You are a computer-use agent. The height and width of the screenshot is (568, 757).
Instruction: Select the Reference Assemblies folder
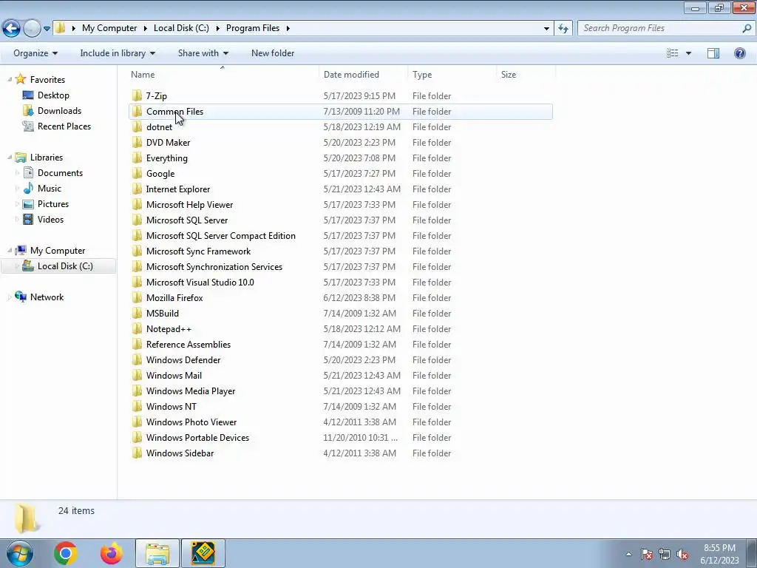(341, 345)
